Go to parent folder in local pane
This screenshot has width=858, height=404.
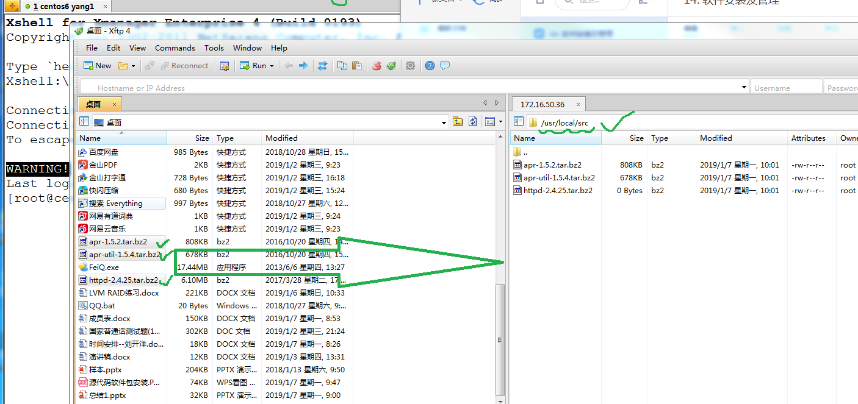coord(458,122)
